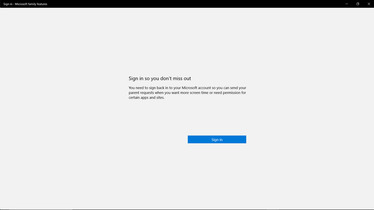This screenshot has width=374, height=210.
Task: Click the window title 'Sign in - Microsoft family features'
Action: 25,4
